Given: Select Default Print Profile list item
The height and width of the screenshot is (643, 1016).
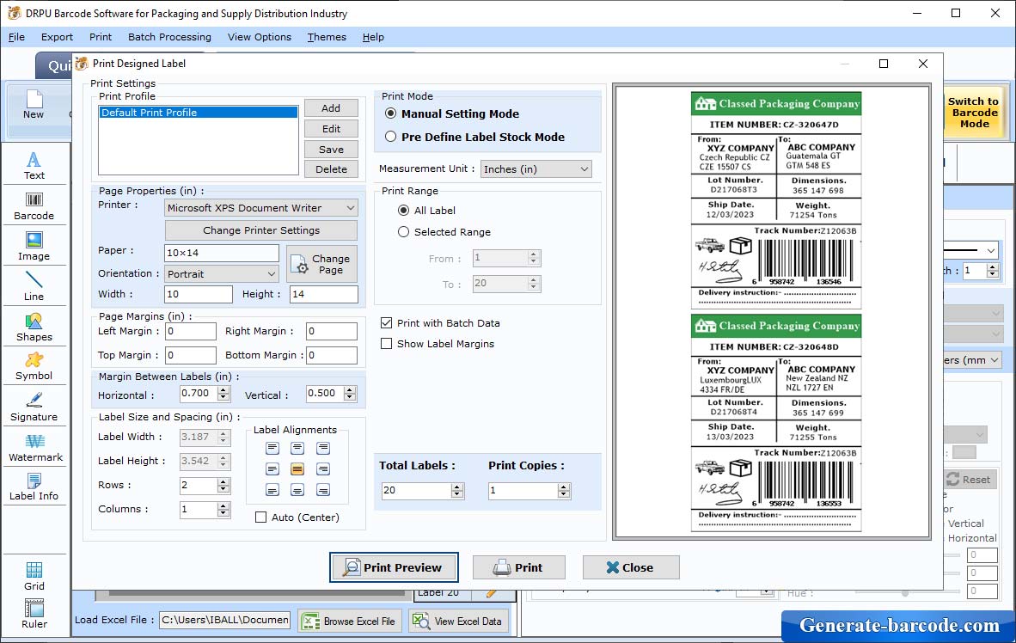Looking at the screenshot, I should point(199,112).
